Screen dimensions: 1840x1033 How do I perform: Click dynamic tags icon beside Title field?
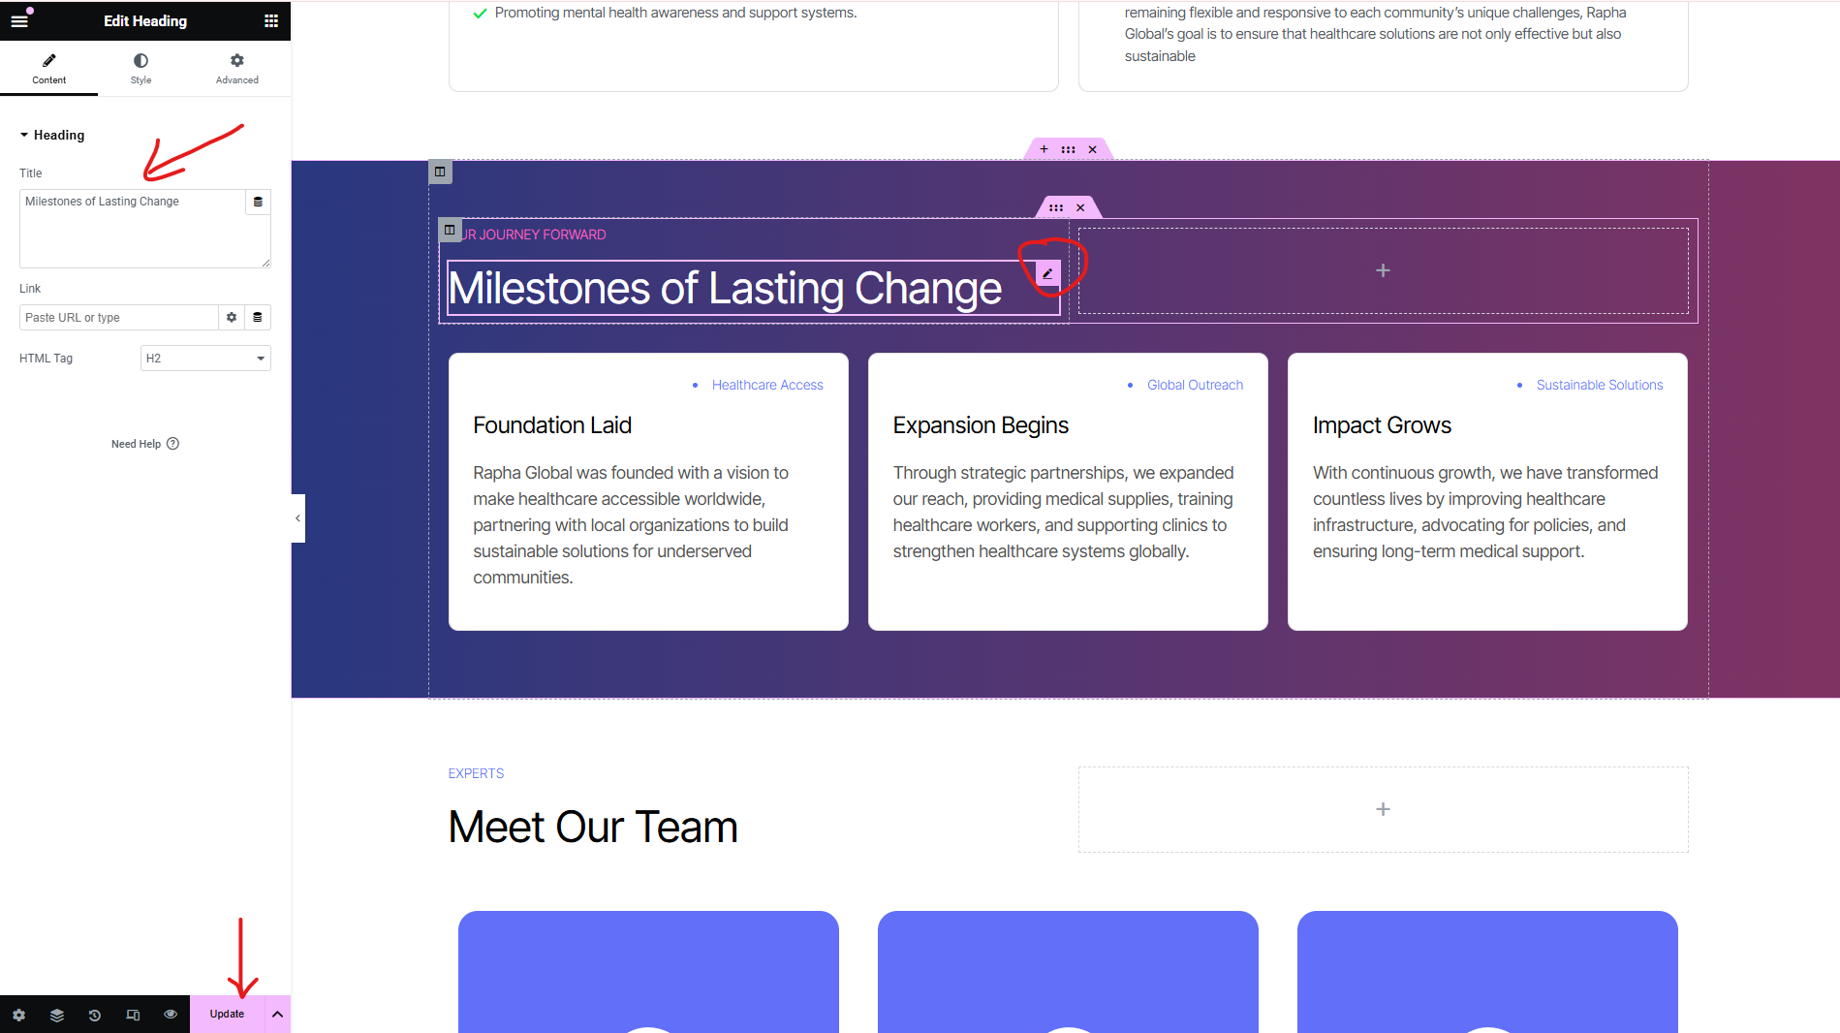(x=258, y=202)
